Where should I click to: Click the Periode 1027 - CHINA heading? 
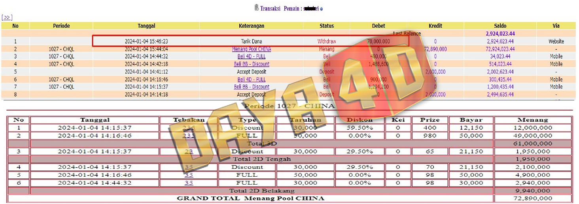pyautogui.click(x=289, y=106)
